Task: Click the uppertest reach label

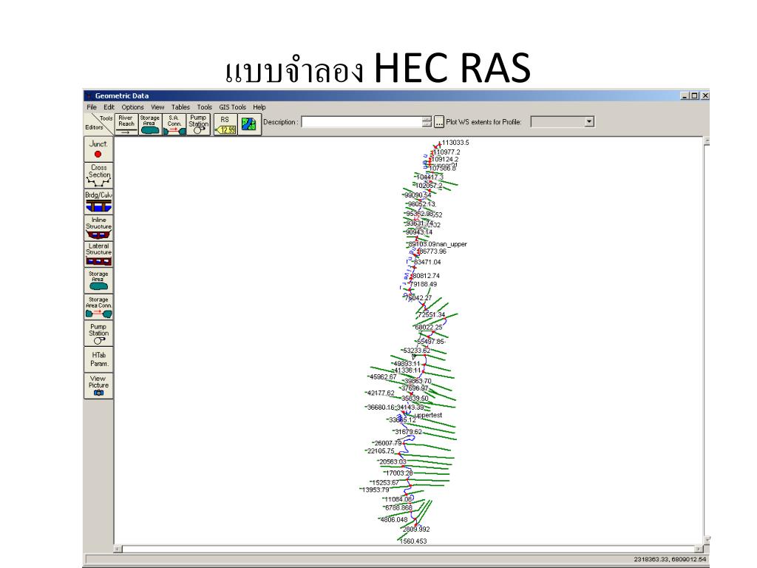Action: coord(428,415)
